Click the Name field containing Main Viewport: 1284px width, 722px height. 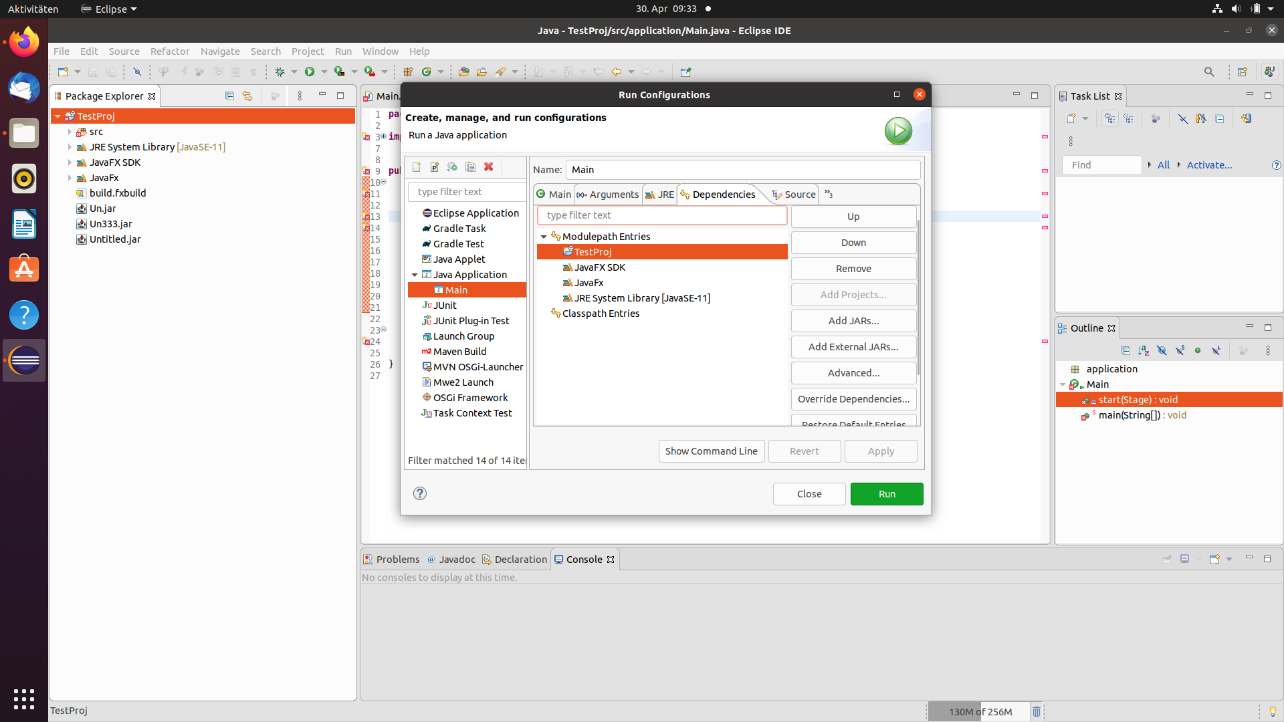[x=743, y=170]
